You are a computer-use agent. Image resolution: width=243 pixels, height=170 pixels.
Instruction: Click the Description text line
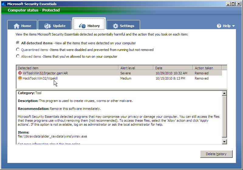coord(75,101)
